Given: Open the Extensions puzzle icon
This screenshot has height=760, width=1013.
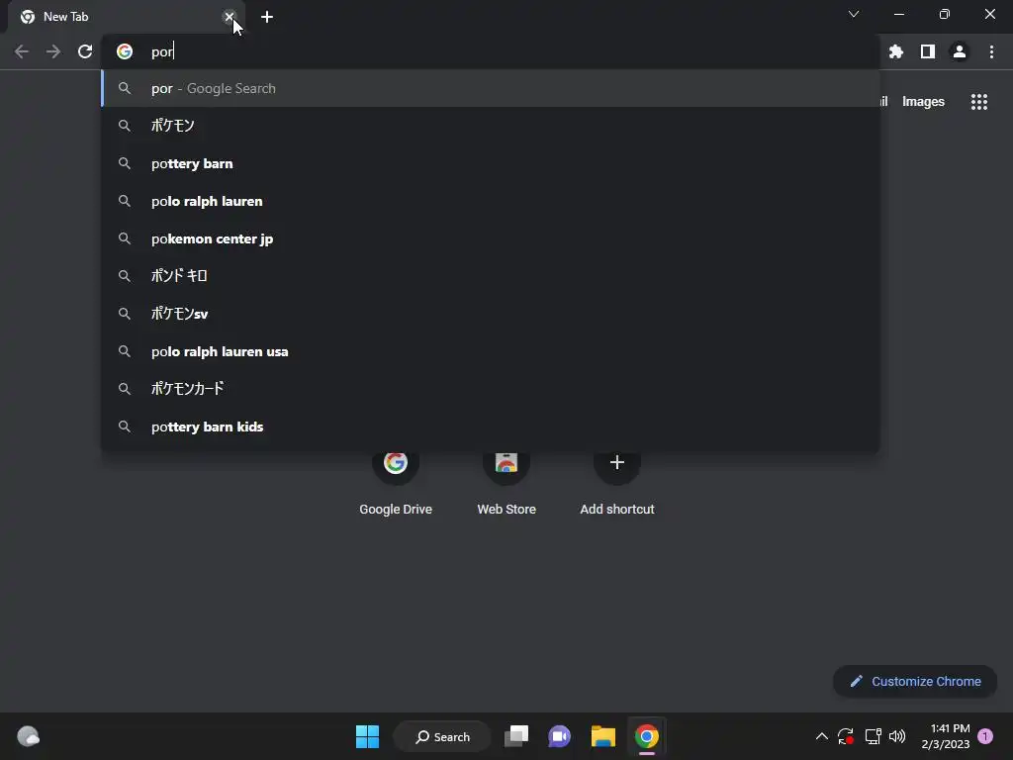Looking at the screenshot, I should (x=896, y=51).
